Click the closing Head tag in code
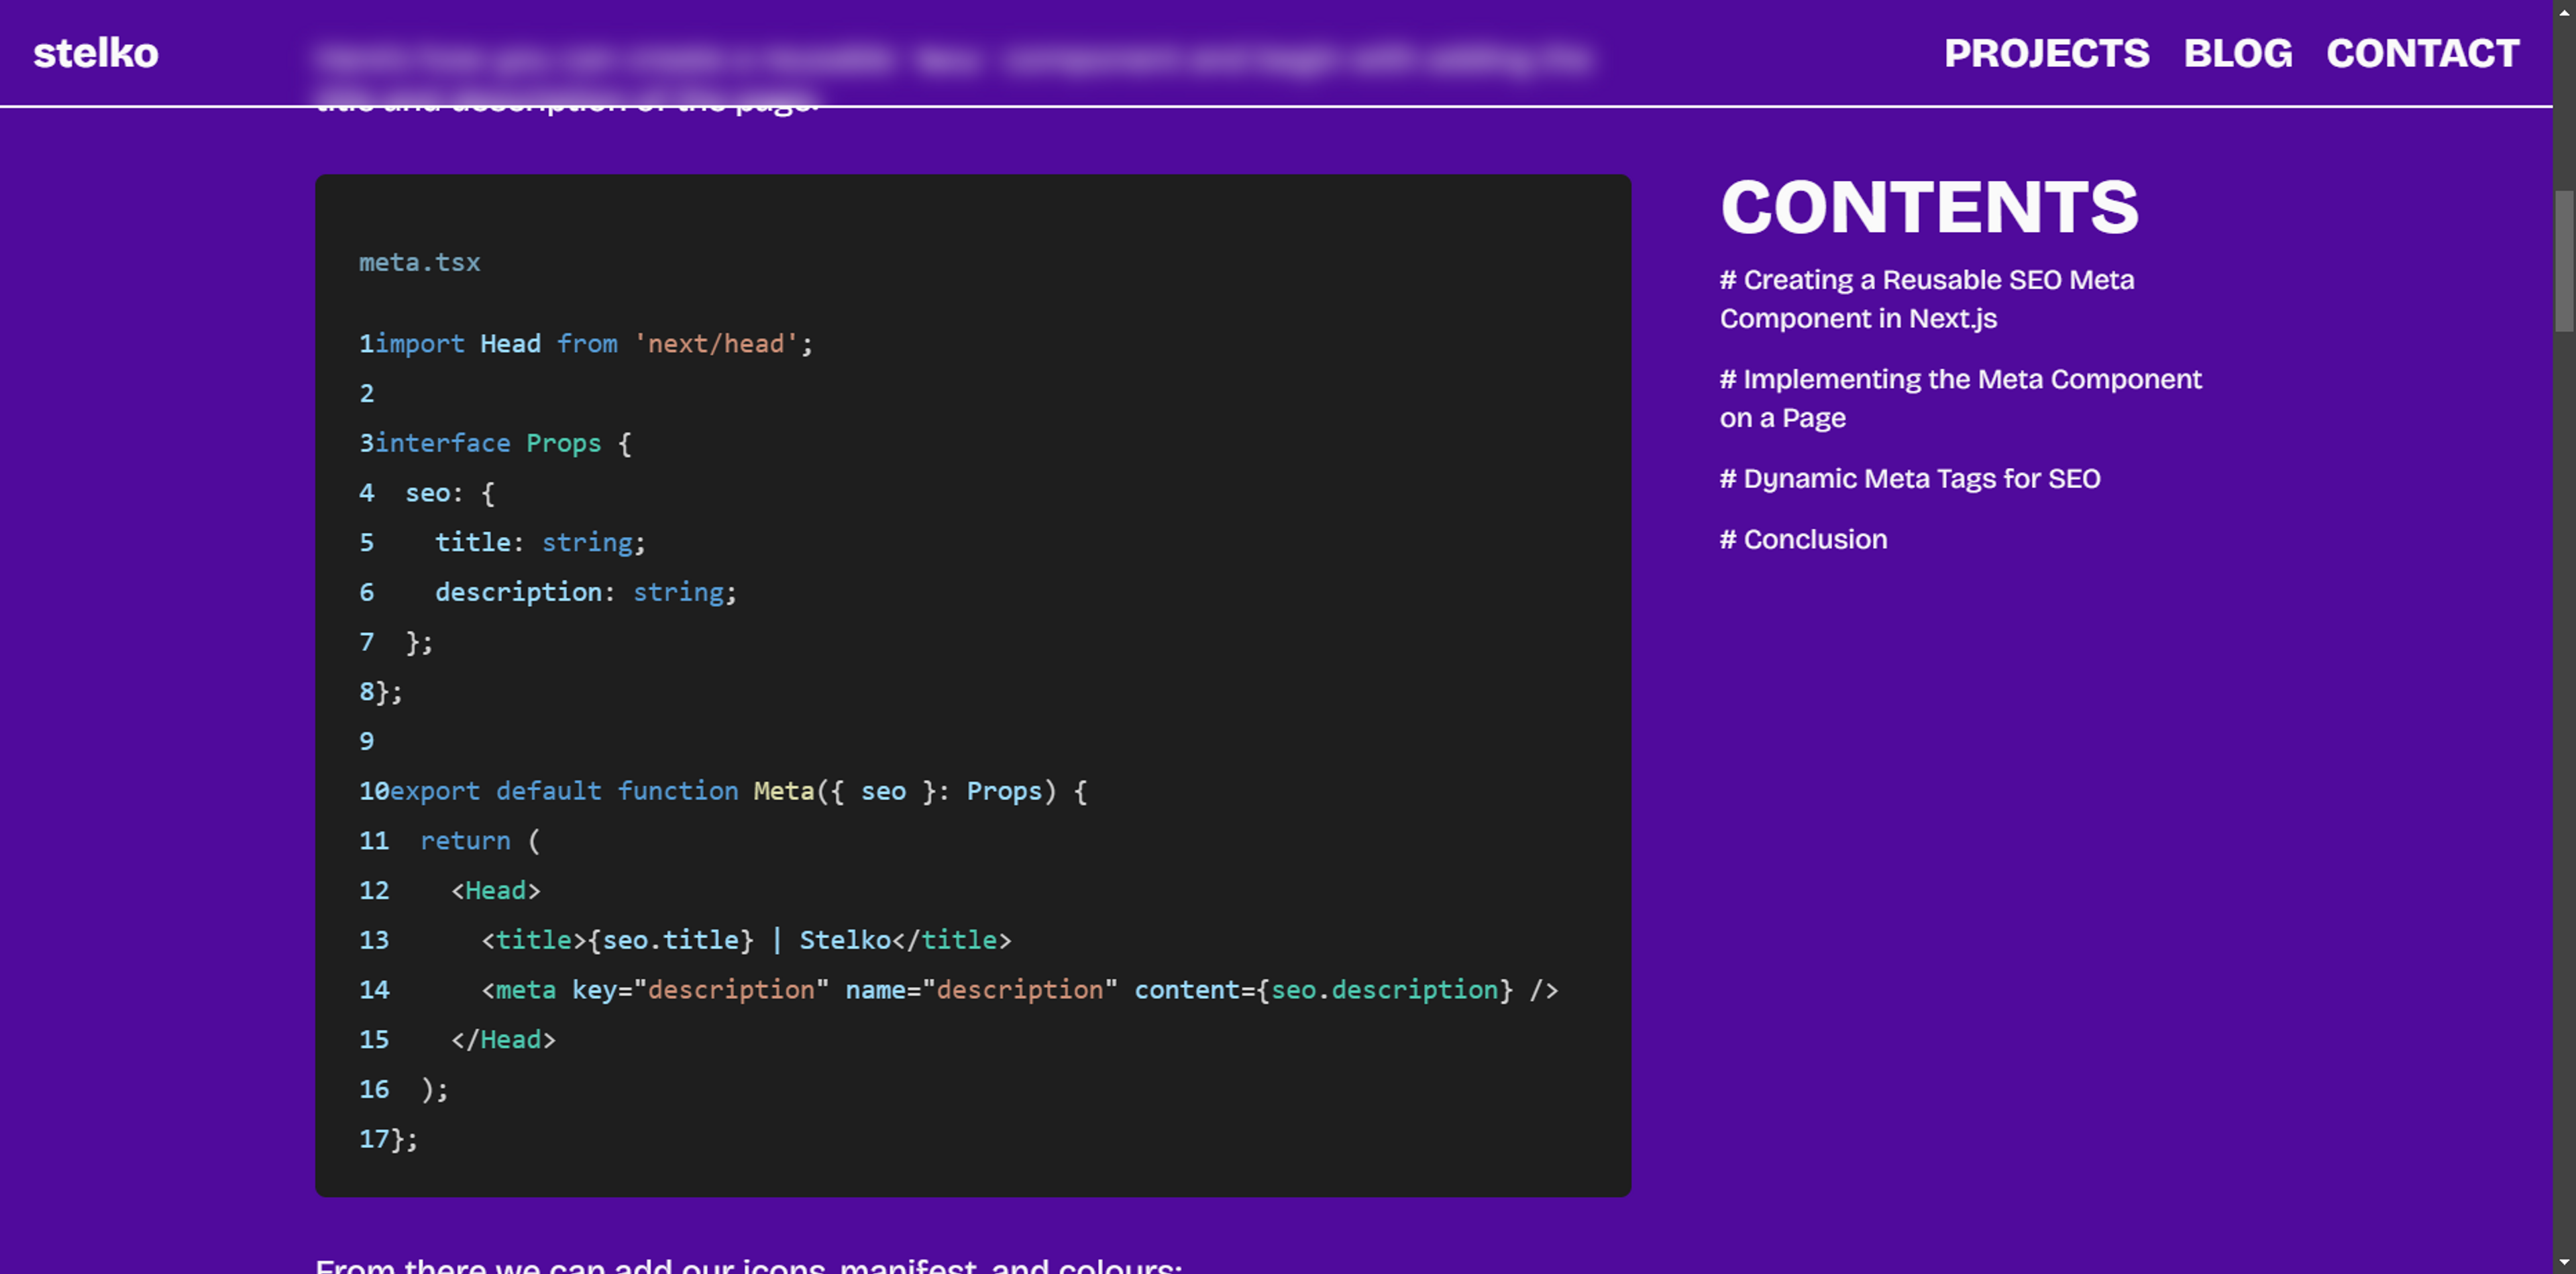 tap(503, 1040)
